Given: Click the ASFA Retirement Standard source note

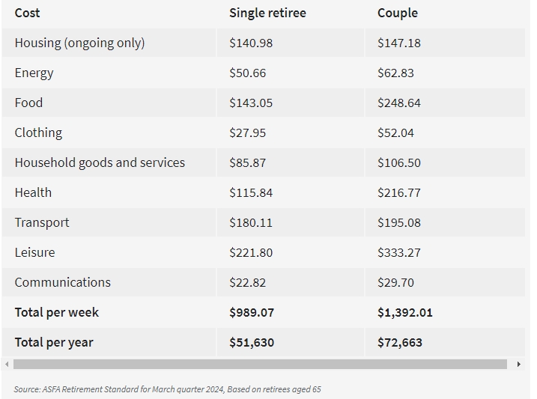Looking at the screenshot, I should [x=167, y=389].
